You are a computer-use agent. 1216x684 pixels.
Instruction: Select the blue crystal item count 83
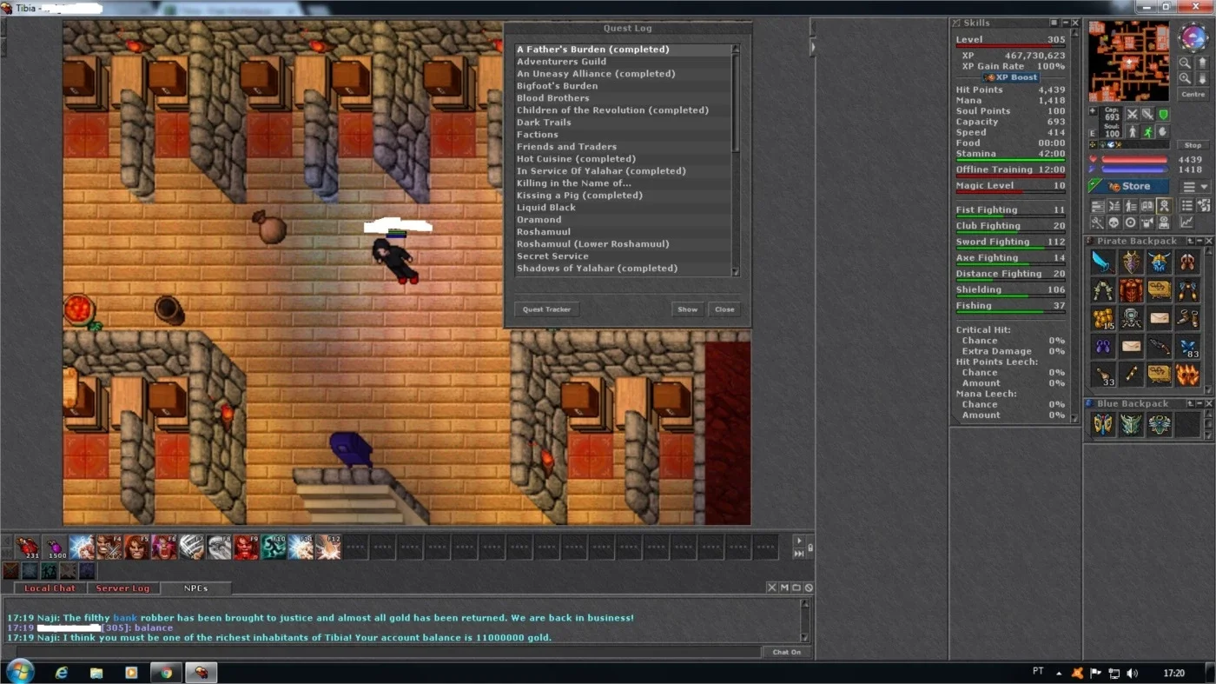click(x=1188, y=346)
